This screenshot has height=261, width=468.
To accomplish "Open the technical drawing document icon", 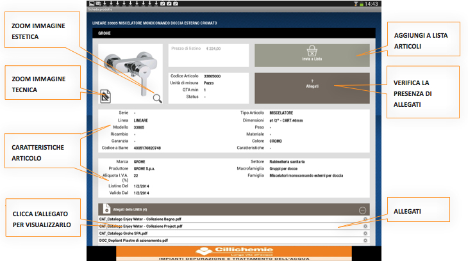I will pyautogui.click(x=105, y=96).
